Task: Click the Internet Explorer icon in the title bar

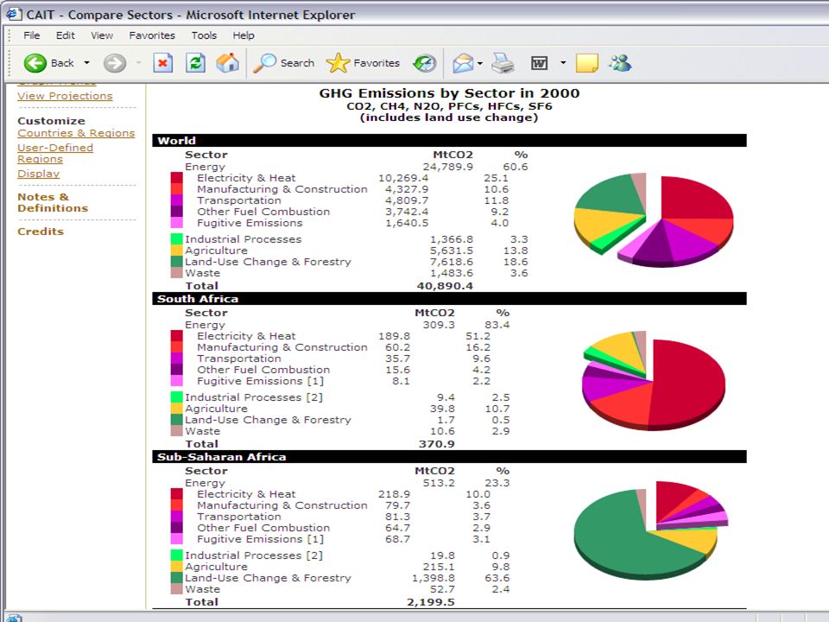Action: click(x=14, y=14)
